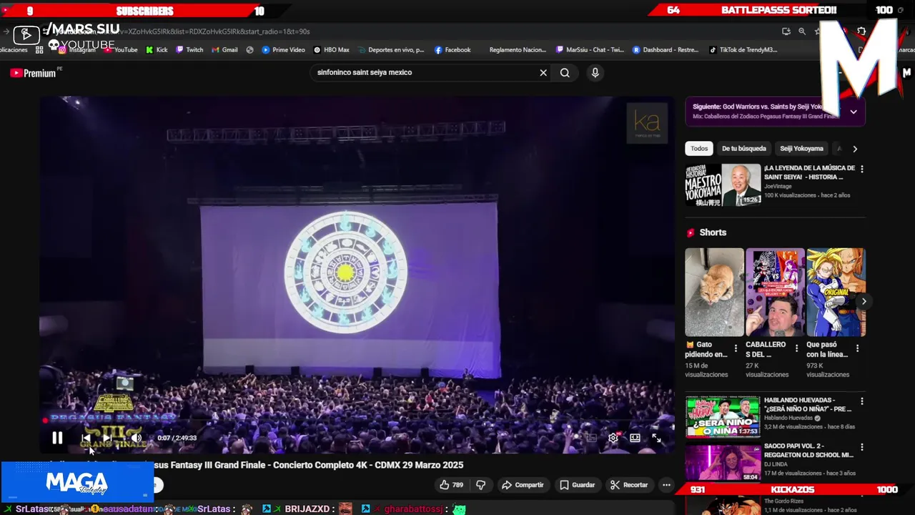Go to YouTube Premium home logo
The image size is (915, 515).
pos(33,73)
